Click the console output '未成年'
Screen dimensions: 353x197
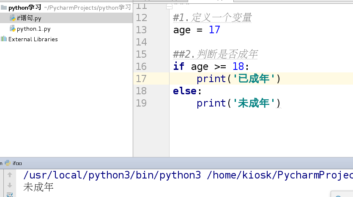click(x=38, y=187)
